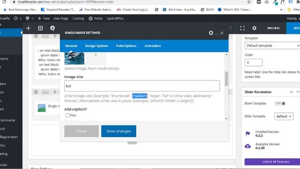Screen dimensions: 300x169
Task: Open the gear icon in Single Image Settings header
Action: coord(211,33)
